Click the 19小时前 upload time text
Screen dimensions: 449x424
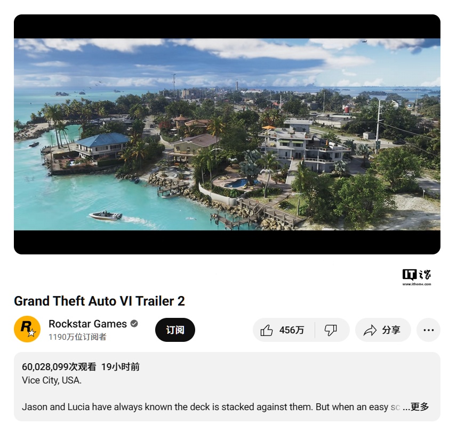121,367
